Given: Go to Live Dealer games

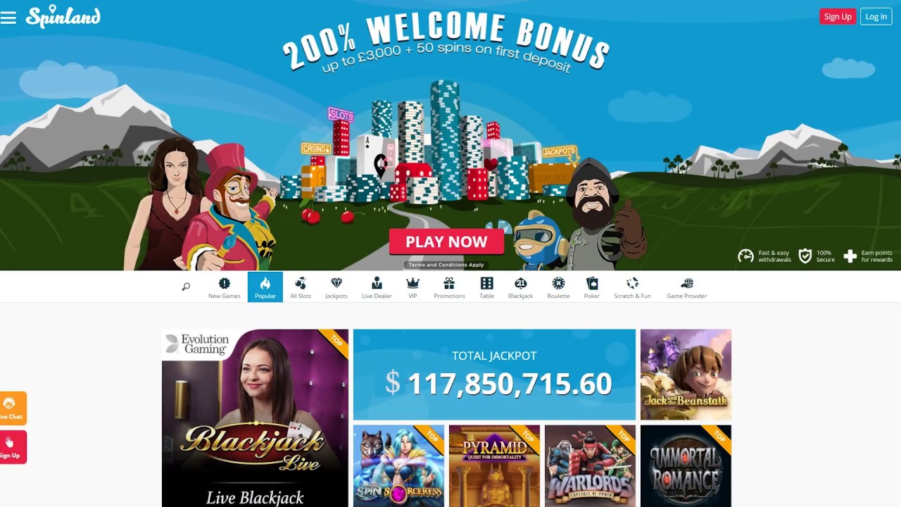Looking at the screenshot, I should (x=377, y=287).
